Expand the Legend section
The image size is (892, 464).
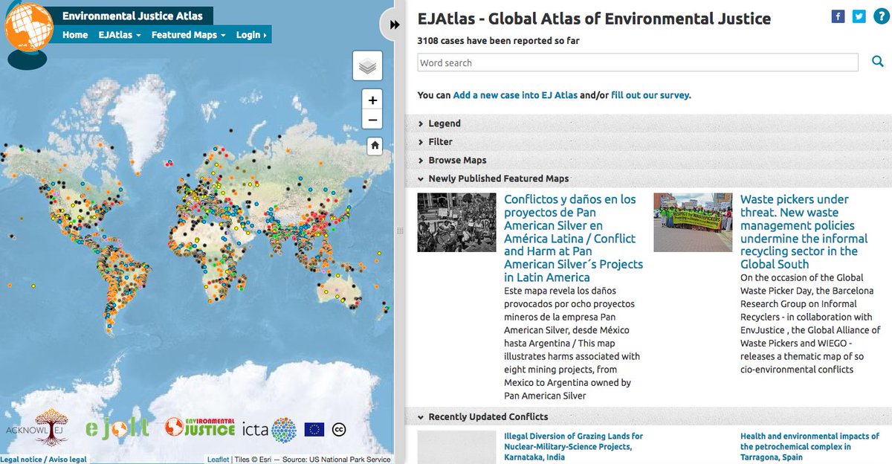click(x=648, y=123)
